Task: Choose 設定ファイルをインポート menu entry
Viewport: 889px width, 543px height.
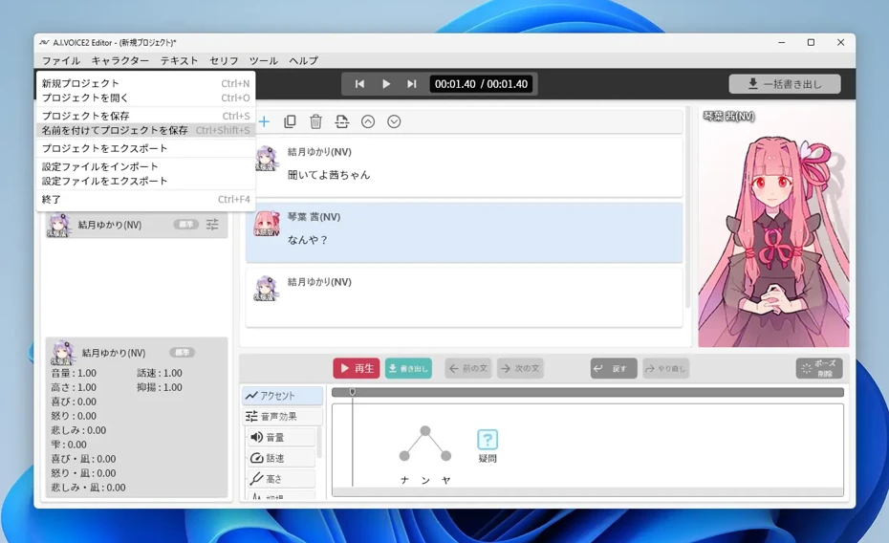Action: tap(145, 166)
